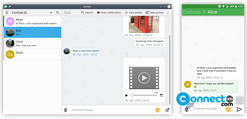Focus mobile Compose message field
Viewport: 247px width, 119px height.
pos(204,109)
